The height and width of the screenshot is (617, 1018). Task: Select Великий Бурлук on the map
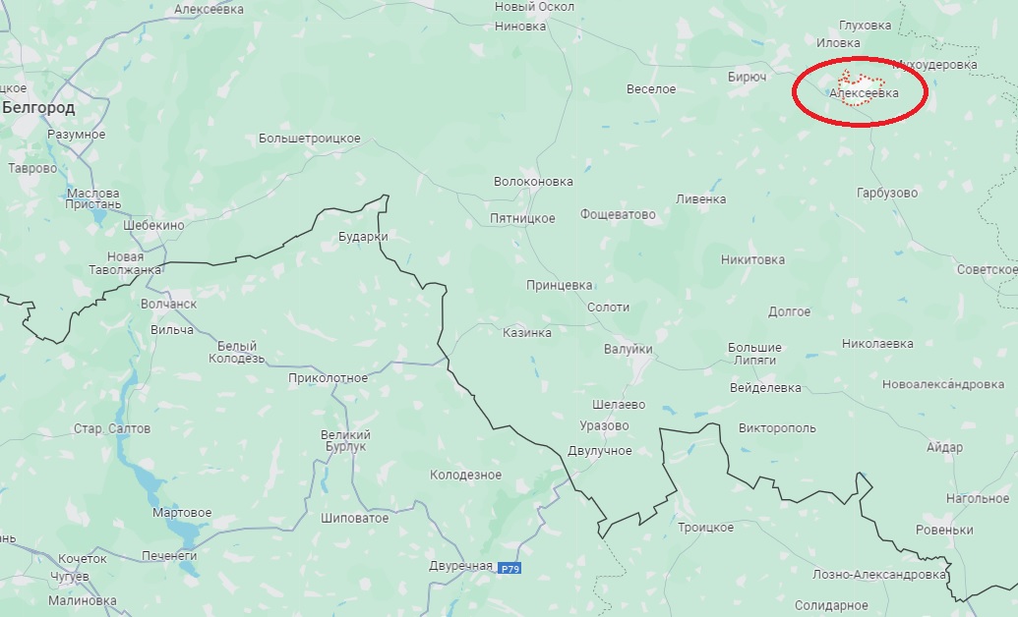coord(345,440)
